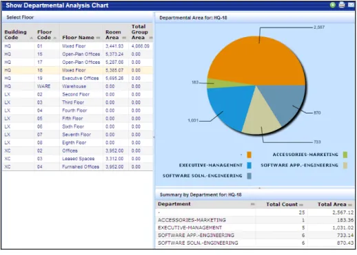Click the printer icon in title bar
Screen dimensions: 357x255
(x=342, y=5)
